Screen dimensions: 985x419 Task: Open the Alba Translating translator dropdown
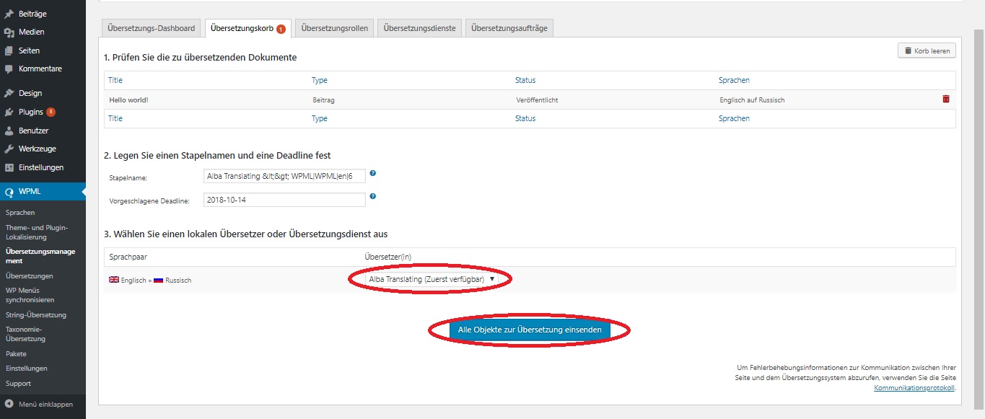pyautogui.click(x=431, y=279)
